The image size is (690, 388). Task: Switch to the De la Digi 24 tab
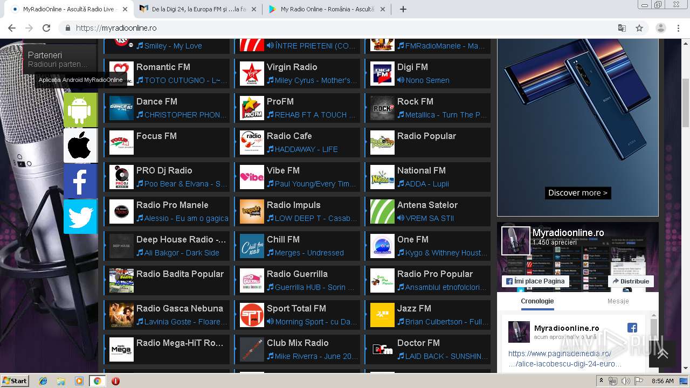pyautogui.click(x=198, y=9)
